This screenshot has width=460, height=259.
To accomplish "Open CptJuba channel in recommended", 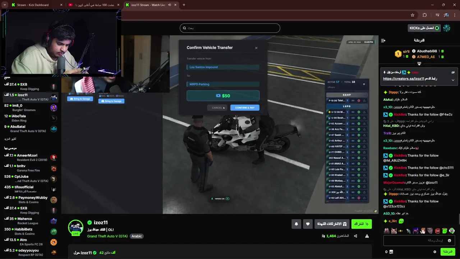I will 31,179.
